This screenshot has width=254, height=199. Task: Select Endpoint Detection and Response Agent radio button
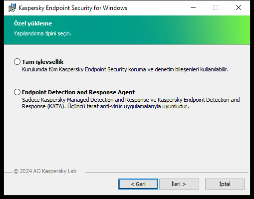click(17, 92)
